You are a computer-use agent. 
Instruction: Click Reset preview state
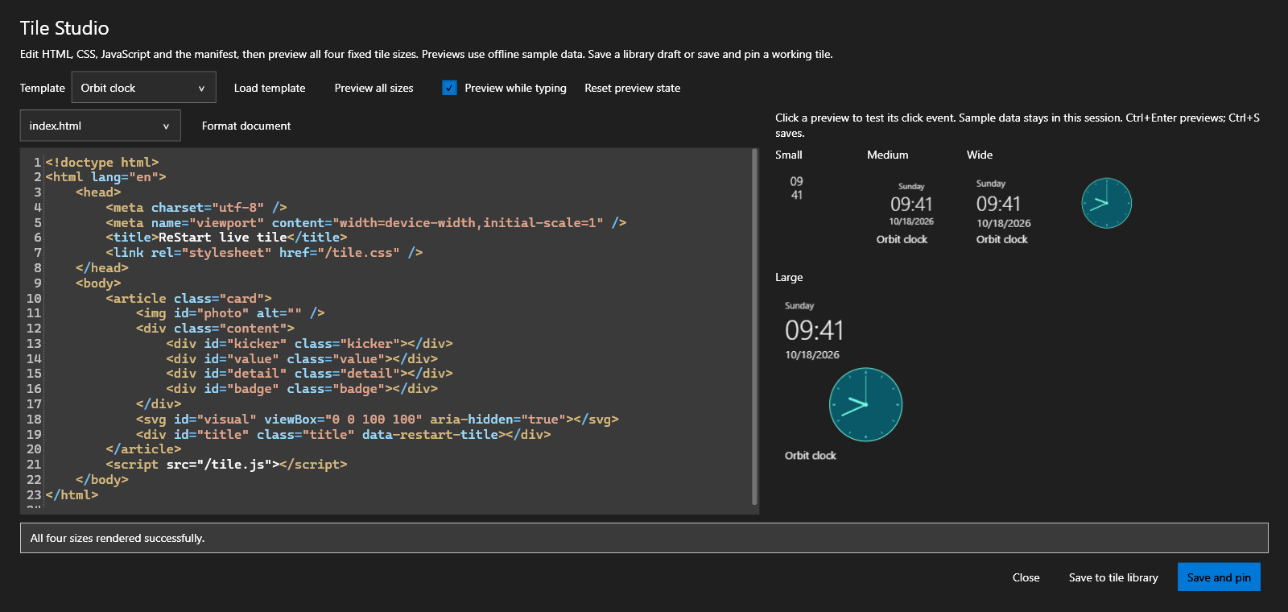tap(632, 88)
